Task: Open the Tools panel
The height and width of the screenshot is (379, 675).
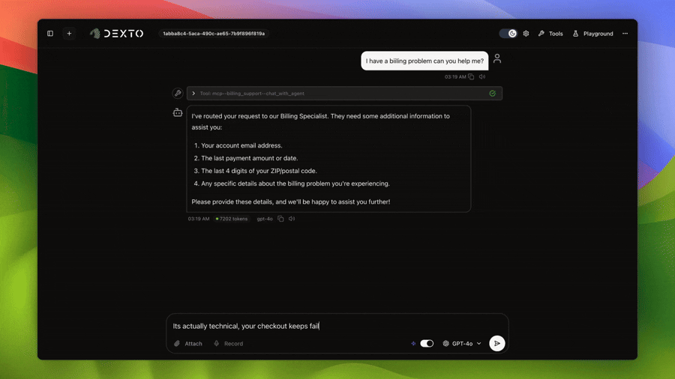Action: point(550,34)
